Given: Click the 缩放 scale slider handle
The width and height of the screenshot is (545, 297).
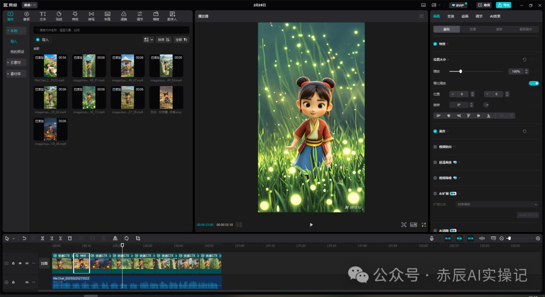Looking at the screenshot, I should point(461,71).
